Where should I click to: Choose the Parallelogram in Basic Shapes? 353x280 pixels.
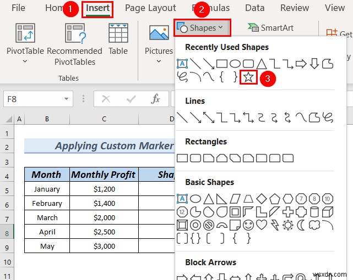(235, 199)
